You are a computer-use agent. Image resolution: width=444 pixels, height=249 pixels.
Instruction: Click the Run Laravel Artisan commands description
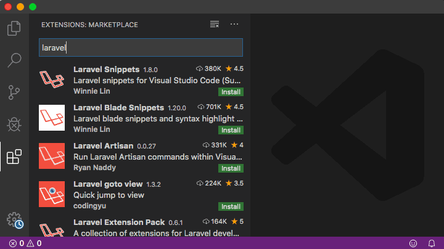pos(158,157)
